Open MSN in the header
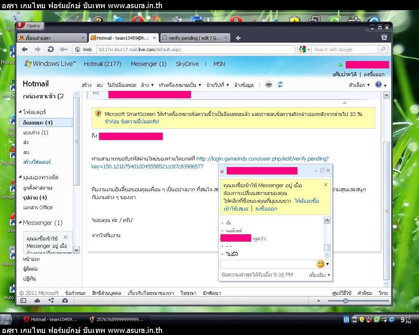419x335 pixels. click(x=219, y=64)
